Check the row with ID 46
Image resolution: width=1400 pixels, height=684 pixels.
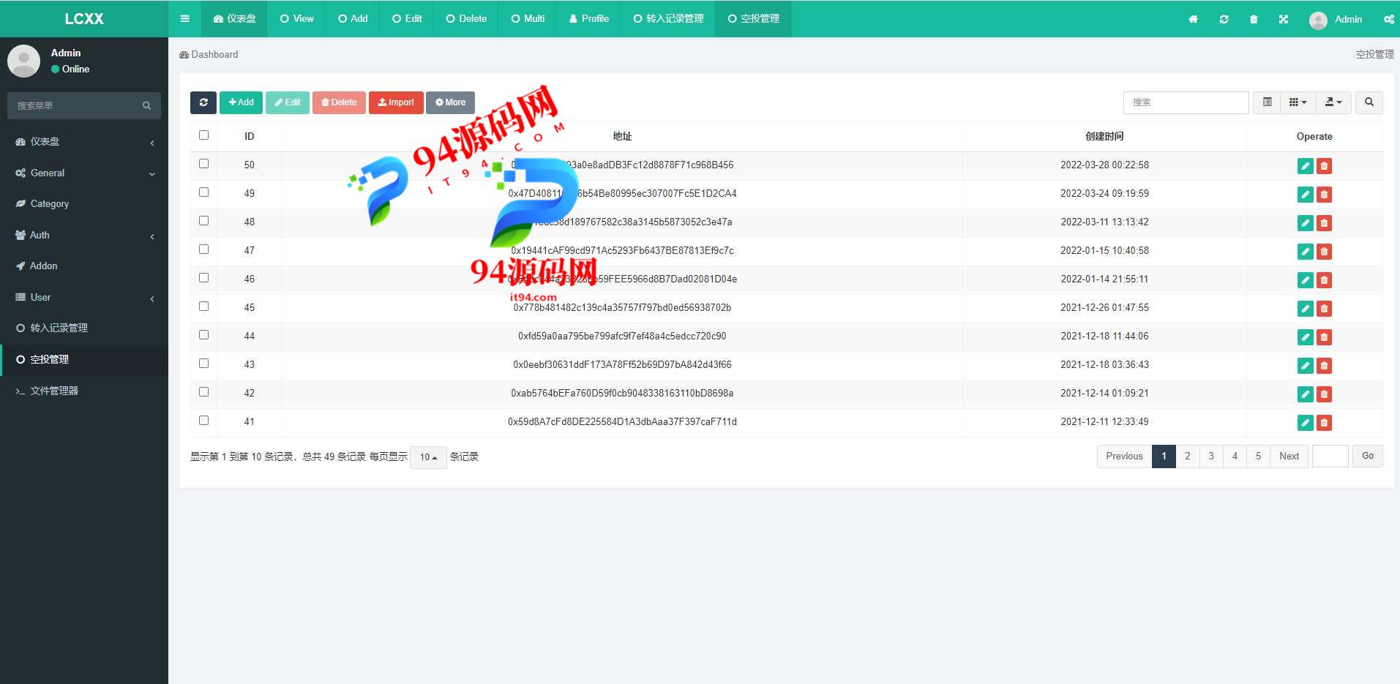pyautogui.click(x=203, y=278)
